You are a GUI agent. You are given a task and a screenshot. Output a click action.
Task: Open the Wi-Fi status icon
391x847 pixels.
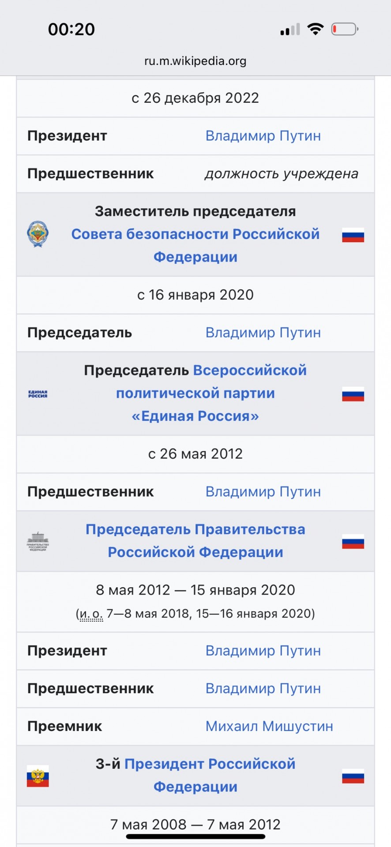pos(316,29)
